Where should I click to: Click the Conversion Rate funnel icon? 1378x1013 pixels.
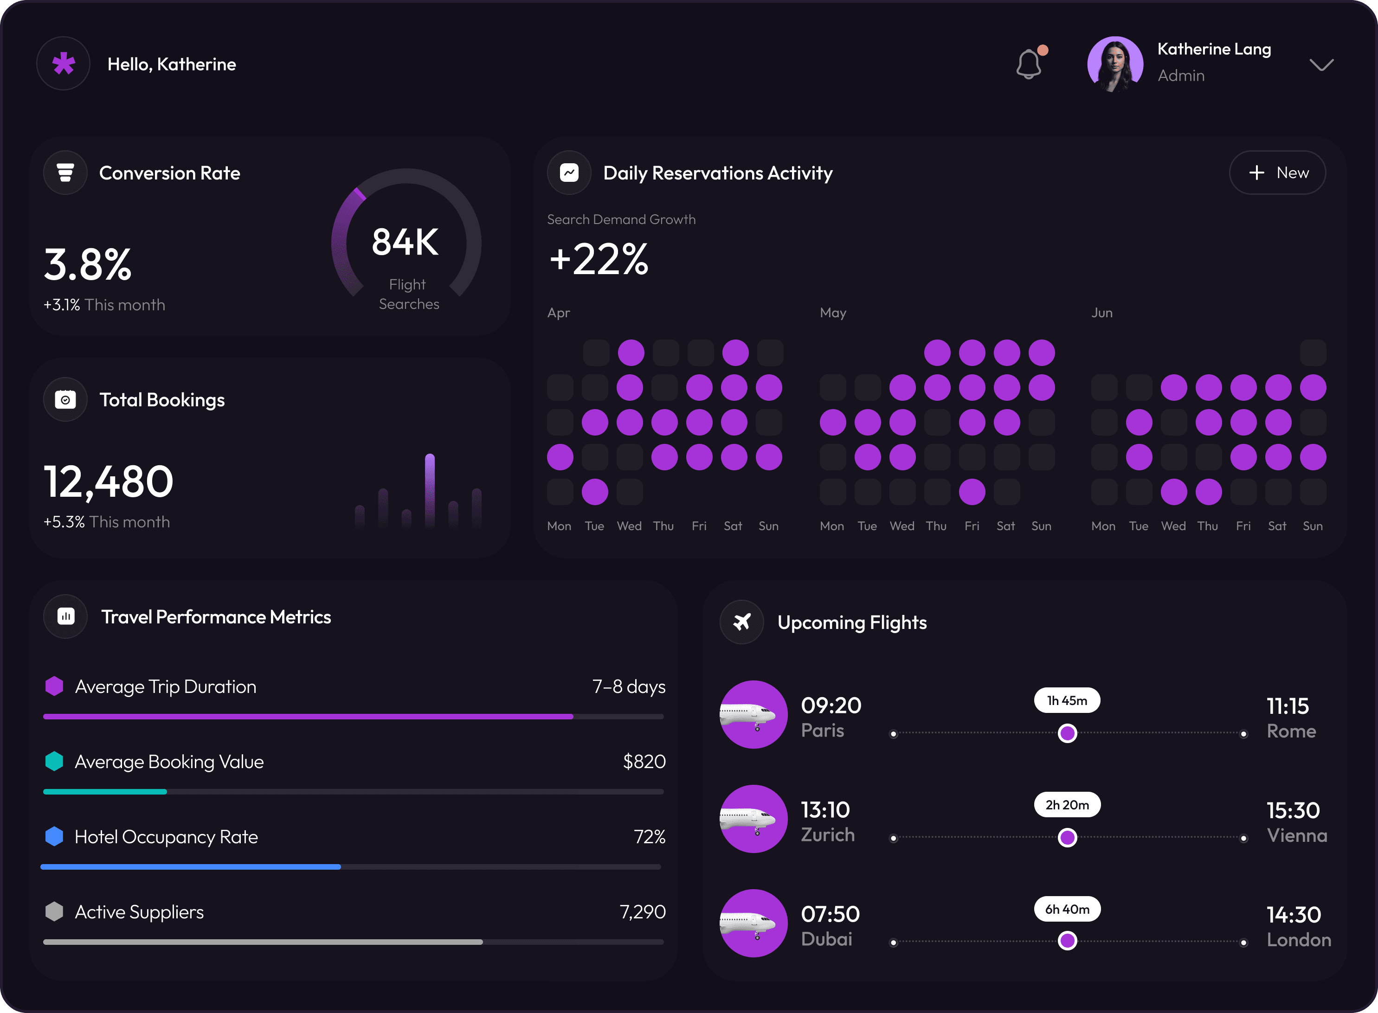[65, 173]
